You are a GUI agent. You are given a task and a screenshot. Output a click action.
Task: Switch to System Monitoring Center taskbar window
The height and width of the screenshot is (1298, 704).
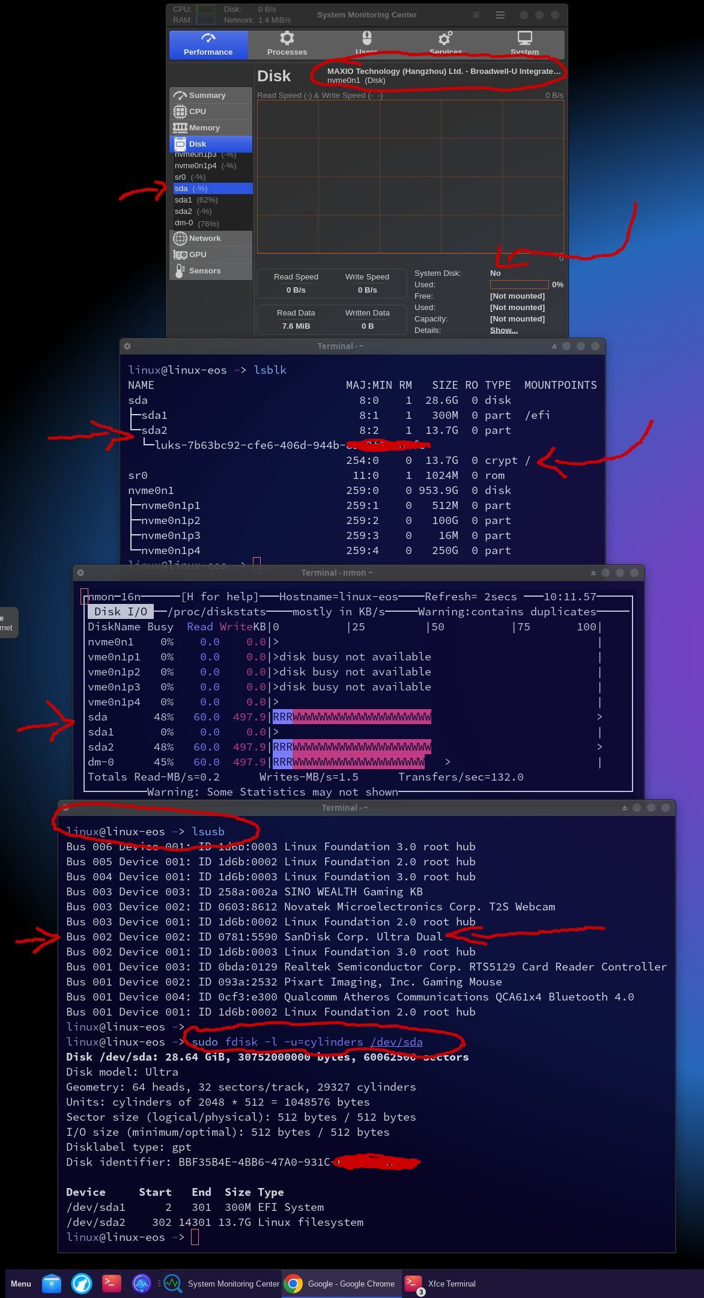click(x=222, y=1284)
